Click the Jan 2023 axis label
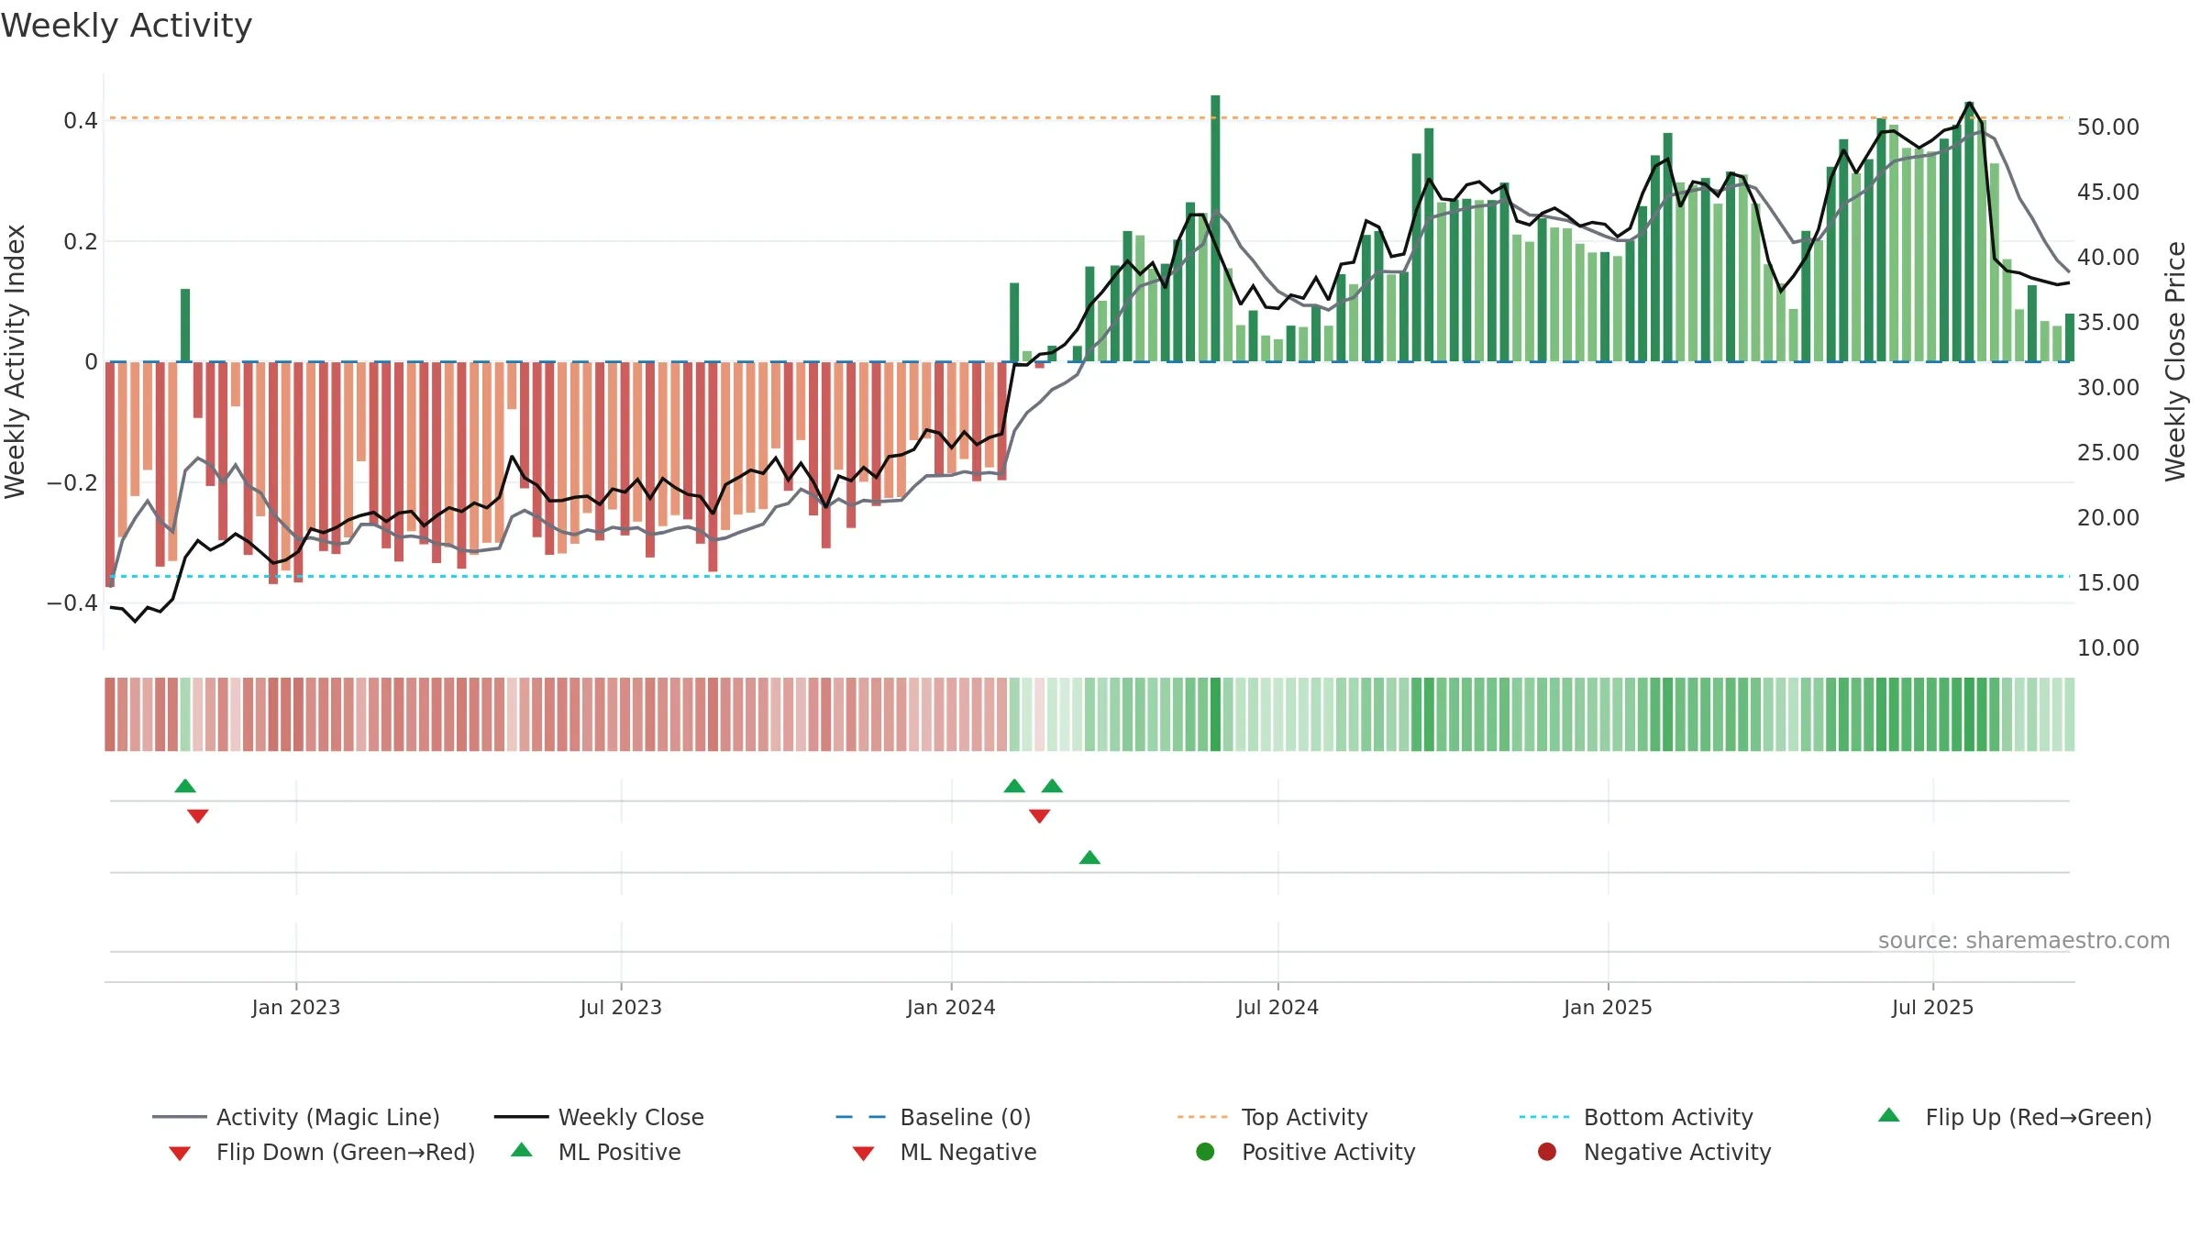The image size is (2201, 1238). 296,1007
